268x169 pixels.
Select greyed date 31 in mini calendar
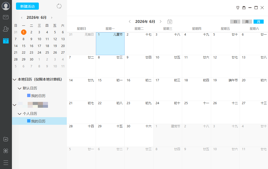[16, 32]
